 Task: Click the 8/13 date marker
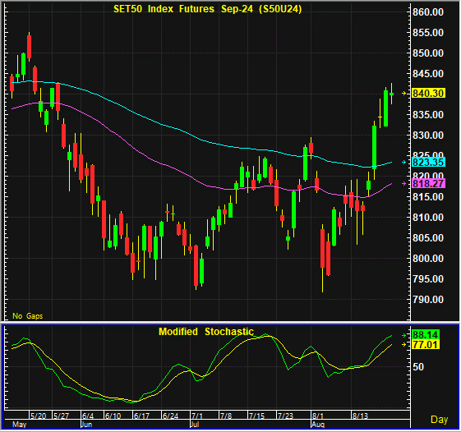pos(360,416)
